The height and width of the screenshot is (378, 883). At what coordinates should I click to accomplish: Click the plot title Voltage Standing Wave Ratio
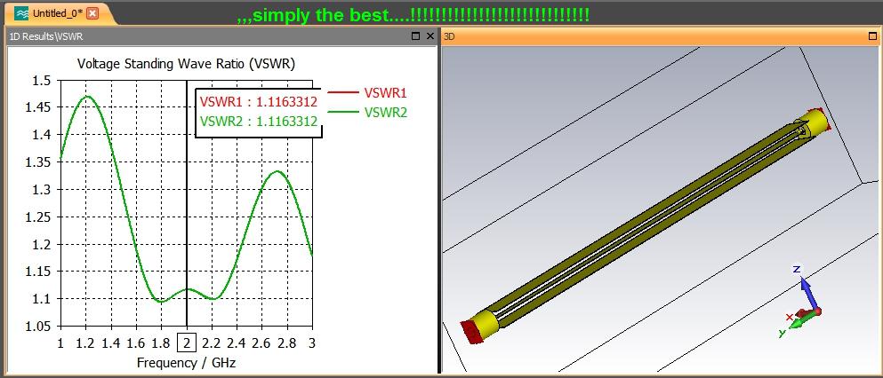coord(186,64)
